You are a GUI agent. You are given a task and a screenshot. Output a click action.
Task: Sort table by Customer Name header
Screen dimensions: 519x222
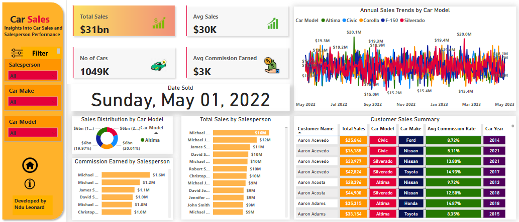click(x=315, y=128)
